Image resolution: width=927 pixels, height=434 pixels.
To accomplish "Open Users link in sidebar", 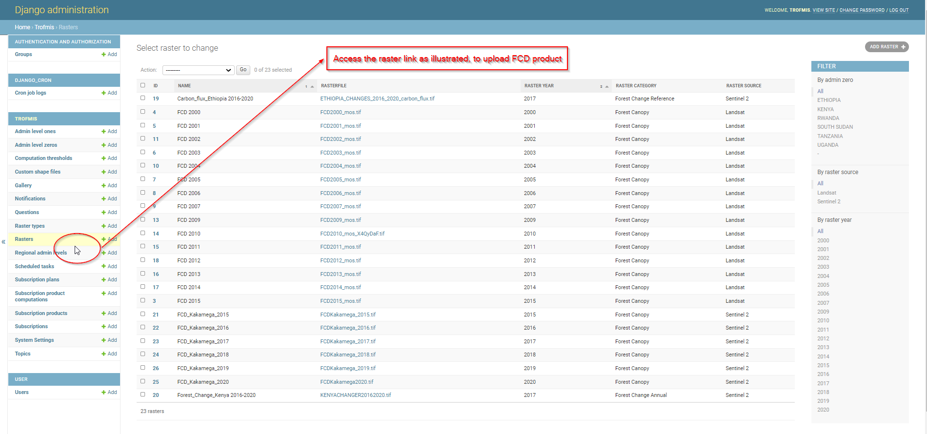I will (x=21, y=392).
